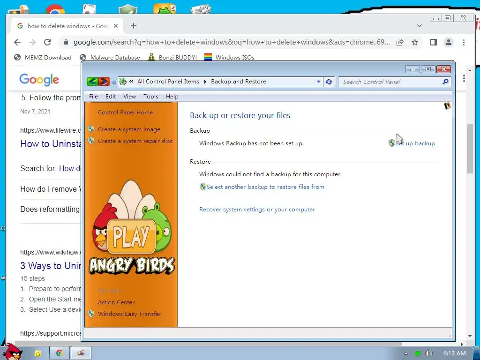Close the Google search Chrome tab

[116, 26]
